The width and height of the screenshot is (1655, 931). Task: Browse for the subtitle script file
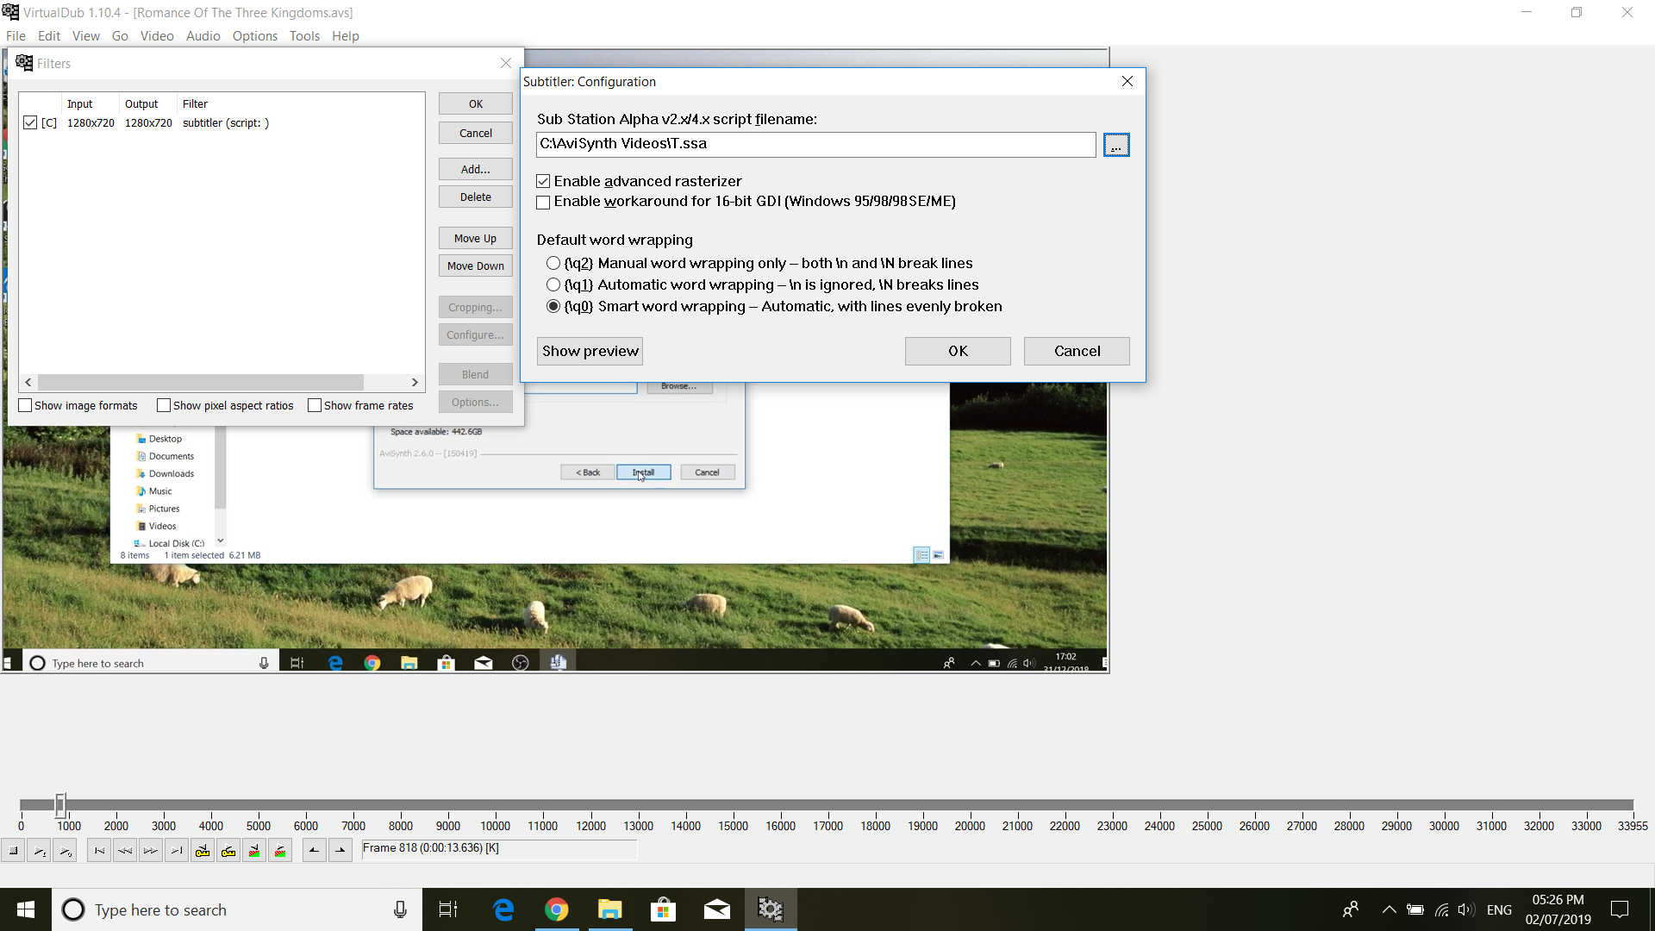click(x=1115, y=145)
